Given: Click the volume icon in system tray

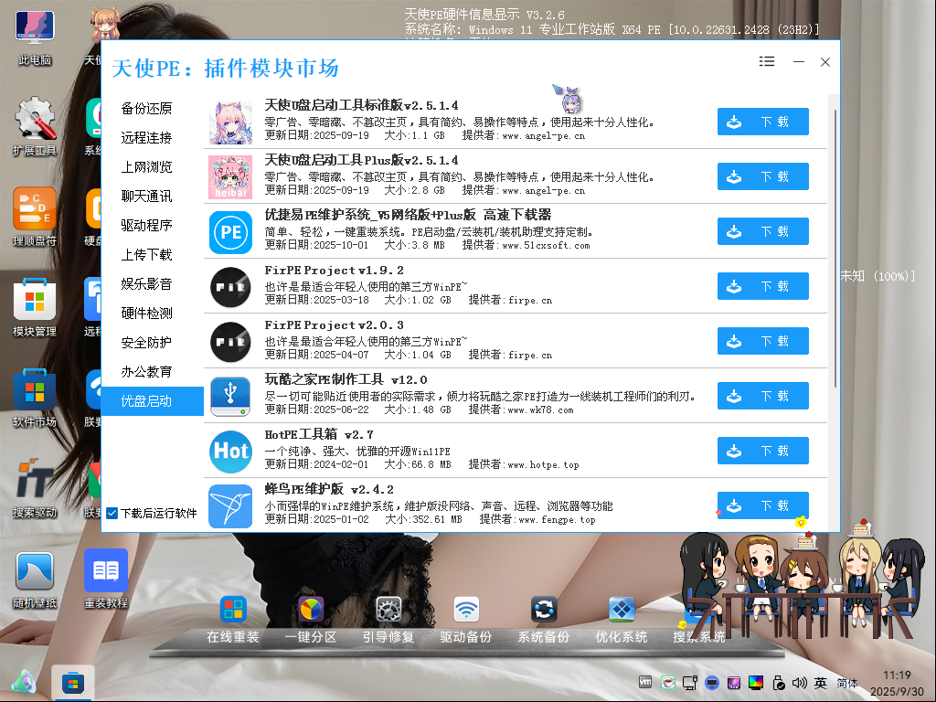Looking at the screenshot, I should [800, 682].
